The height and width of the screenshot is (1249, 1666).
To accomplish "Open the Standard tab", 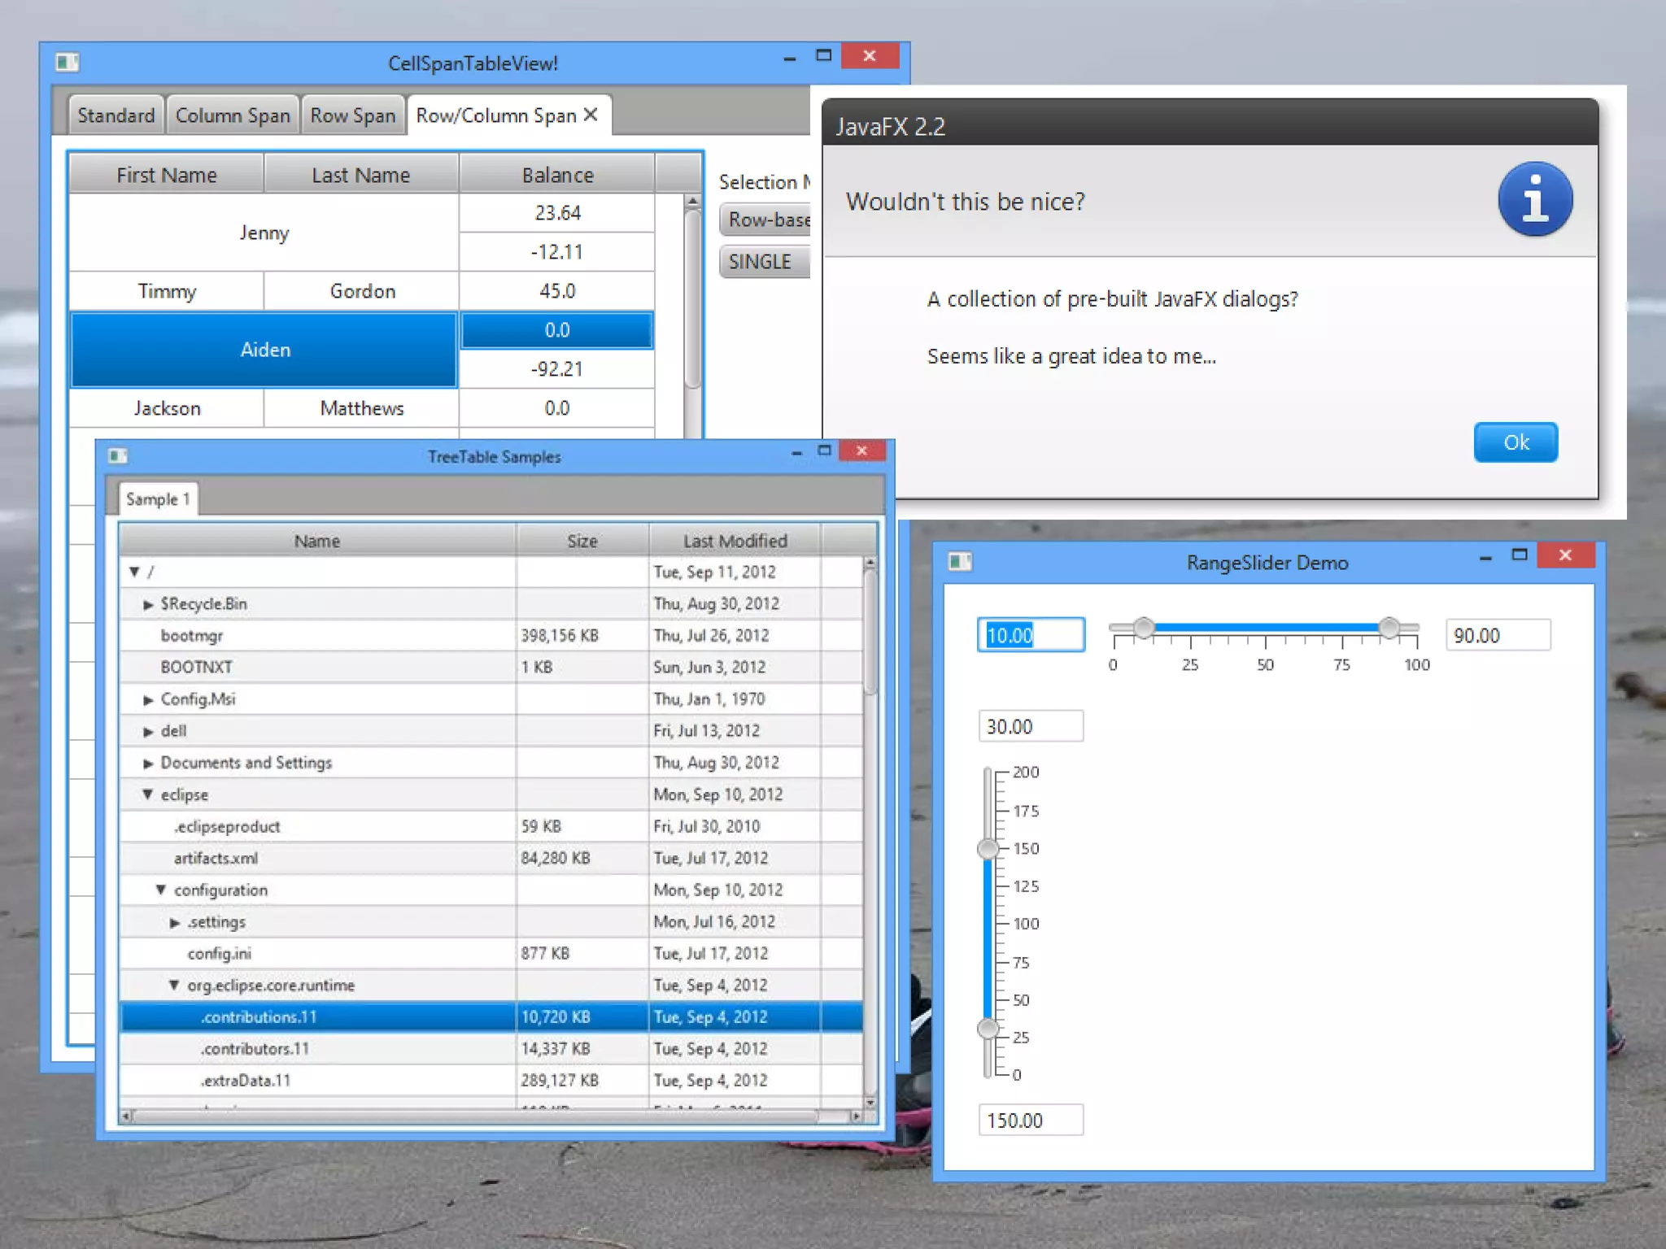I will (116, 115).
